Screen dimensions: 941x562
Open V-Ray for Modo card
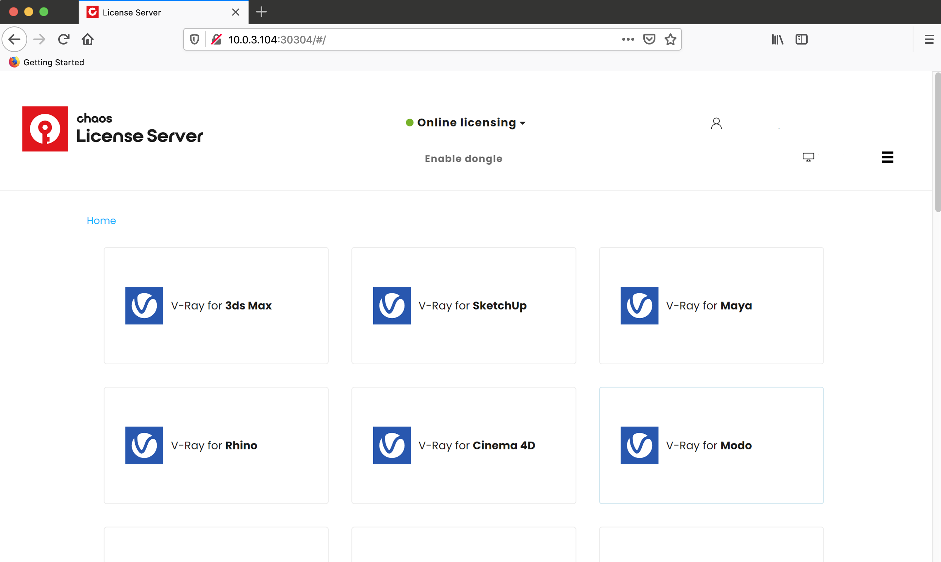click(x=711, y=445)
